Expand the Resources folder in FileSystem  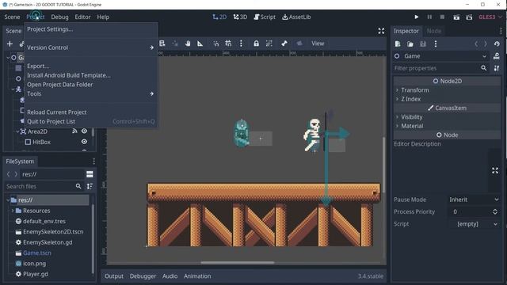(x=13, y=211)
